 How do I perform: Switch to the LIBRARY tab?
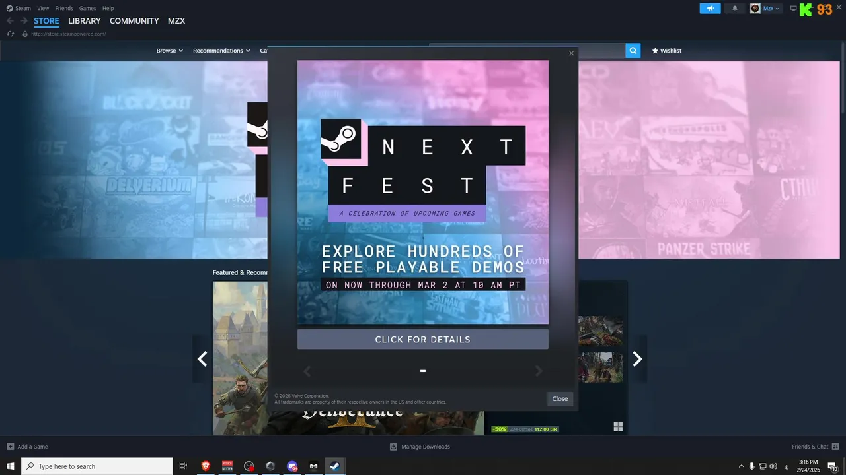pyautogui.click(x=85, y=21)
